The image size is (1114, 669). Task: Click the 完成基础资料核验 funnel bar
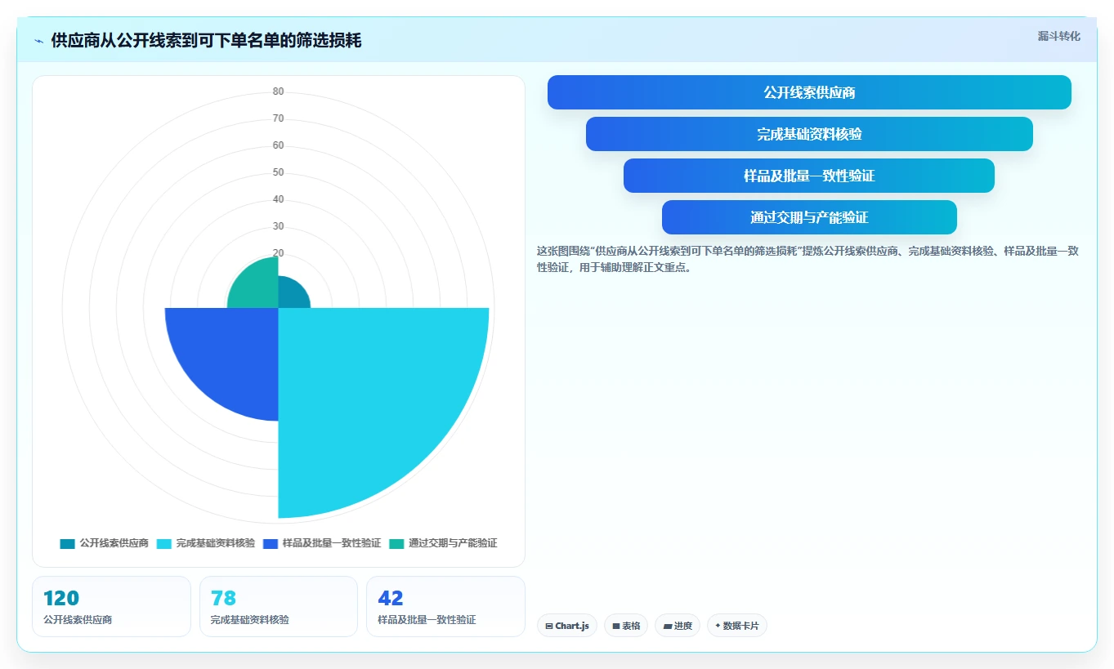[x=809, y=134]
